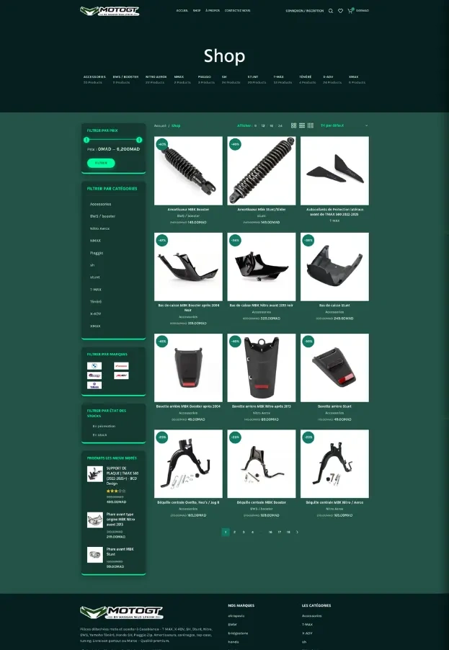Screen dimensions: 449x650
Task: Click the MOTOGT logo in the header
Action: (110, 12)
